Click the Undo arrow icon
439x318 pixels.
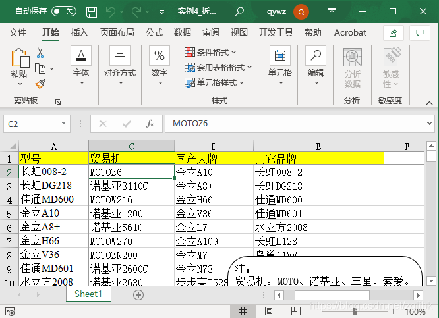[111, 12]
